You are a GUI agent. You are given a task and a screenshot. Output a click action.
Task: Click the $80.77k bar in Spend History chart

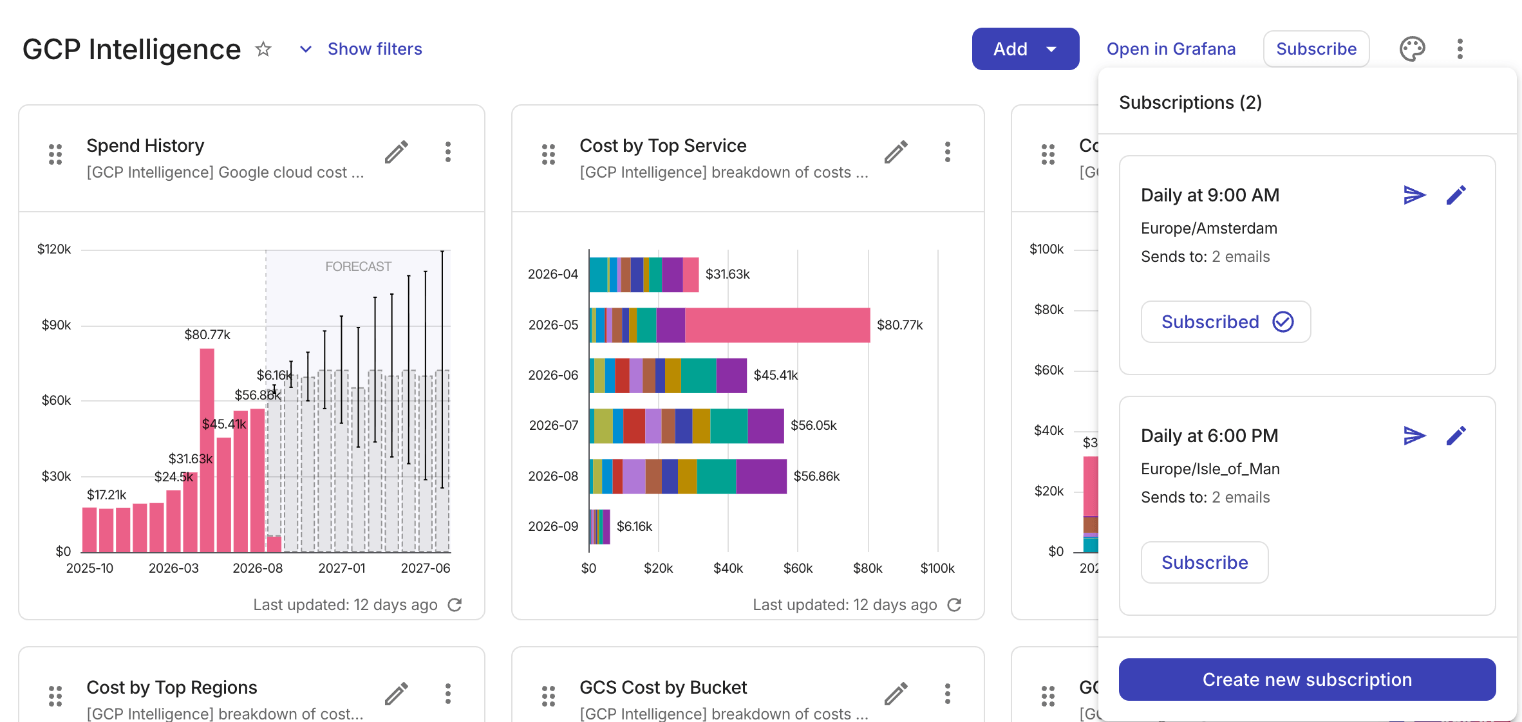click(207, 450)
